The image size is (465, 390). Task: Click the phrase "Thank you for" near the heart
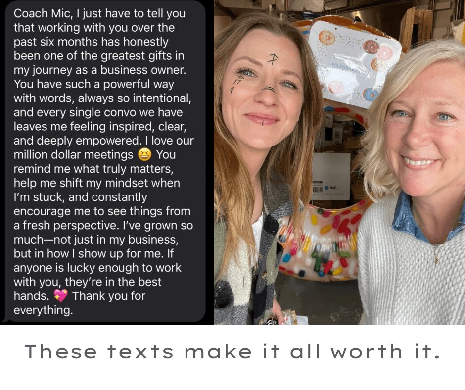(109, 296)
